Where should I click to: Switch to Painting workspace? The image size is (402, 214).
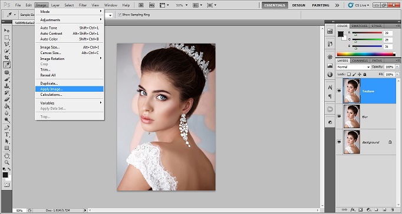pos(320,5)
